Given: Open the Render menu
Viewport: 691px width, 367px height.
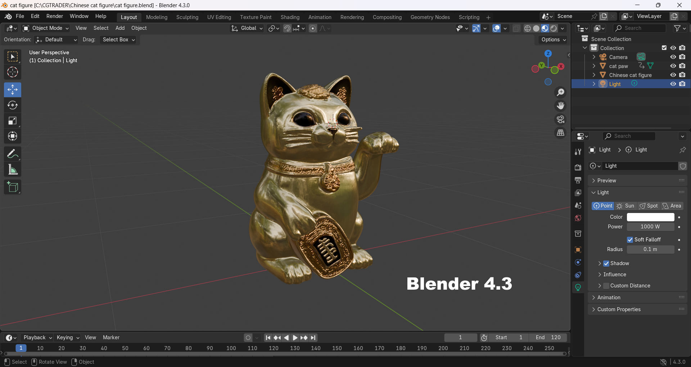Looking at the screenshot, I should pos(55,16).
